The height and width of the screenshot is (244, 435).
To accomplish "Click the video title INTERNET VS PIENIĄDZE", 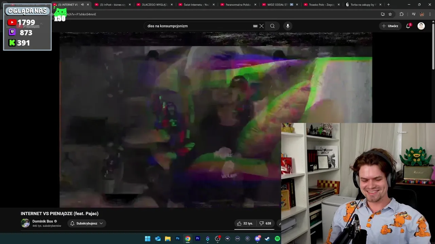I will 59,213.
